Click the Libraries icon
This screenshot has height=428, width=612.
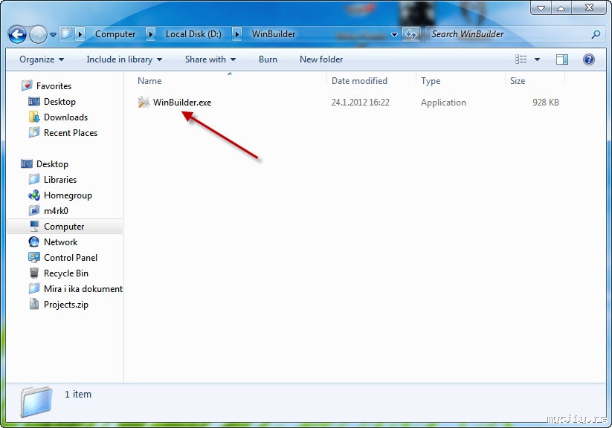[34, 179]
